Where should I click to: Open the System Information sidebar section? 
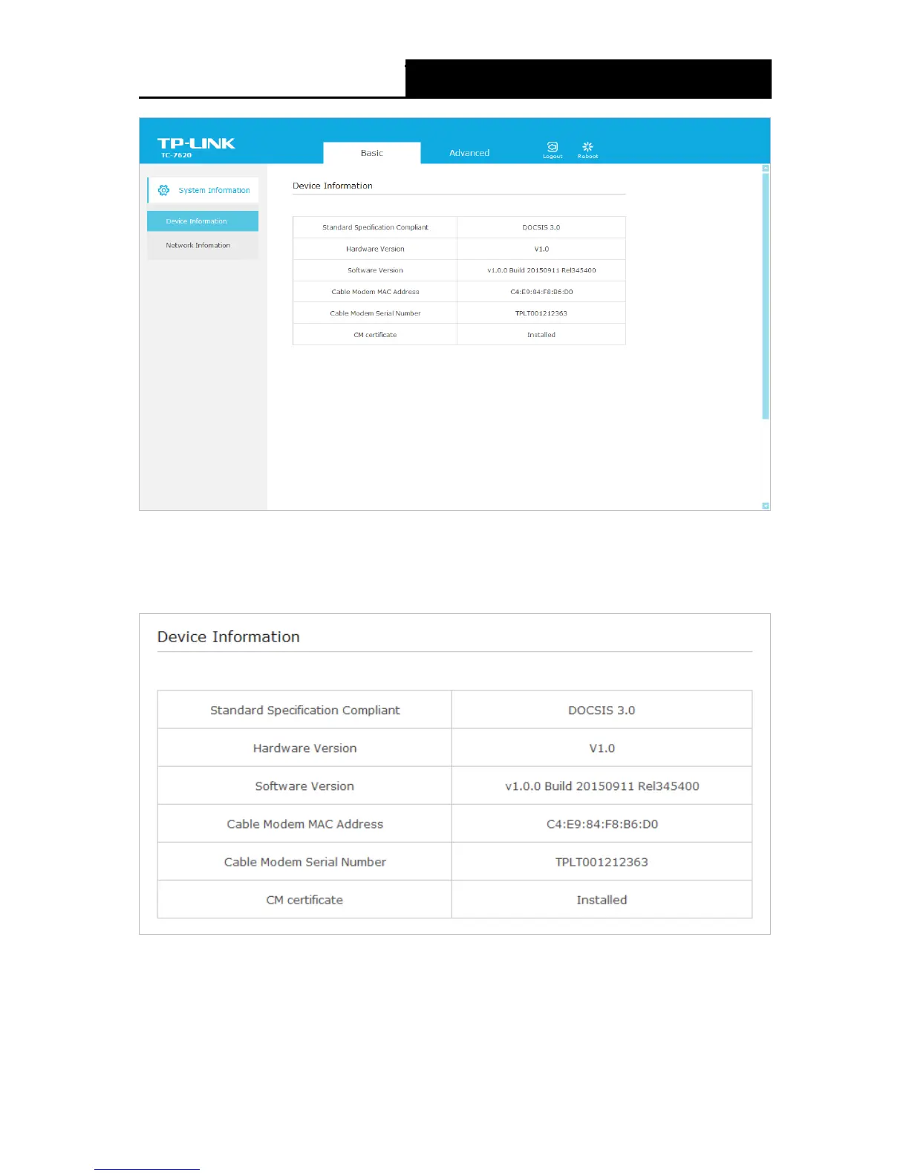pyautogui.click(x=203, y=190)
